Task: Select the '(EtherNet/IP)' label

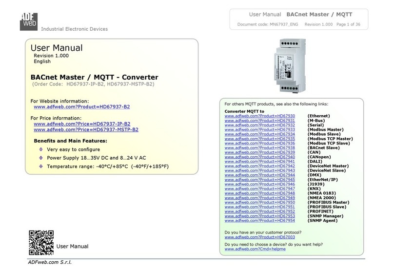Action: click(x=323, y=180)
